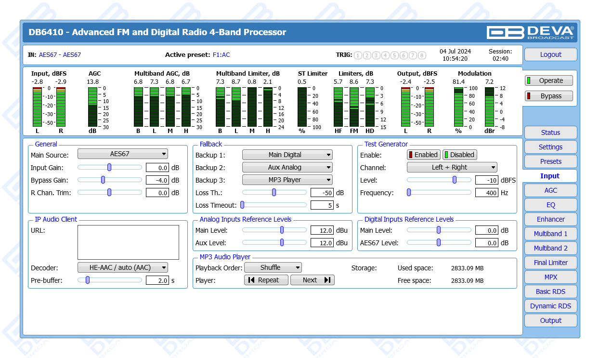The height and width of the screenshot is (358, 600).
Task: Expand the Backup 3 source dropdown
Action: coord(287,180)
